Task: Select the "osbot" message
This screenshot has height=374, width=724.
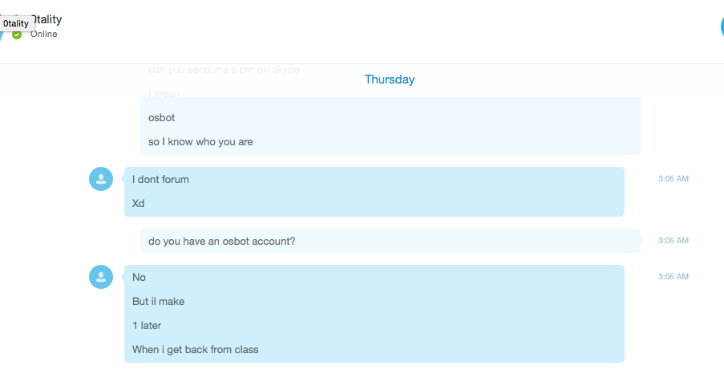Action: pos(162,118)
